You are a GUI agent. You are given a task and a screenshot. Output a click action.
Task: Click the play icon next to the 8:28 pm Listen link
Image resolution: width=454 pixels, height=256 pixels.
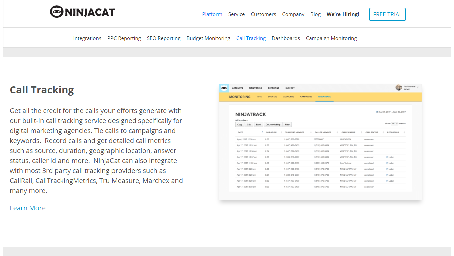pos(387,169)
